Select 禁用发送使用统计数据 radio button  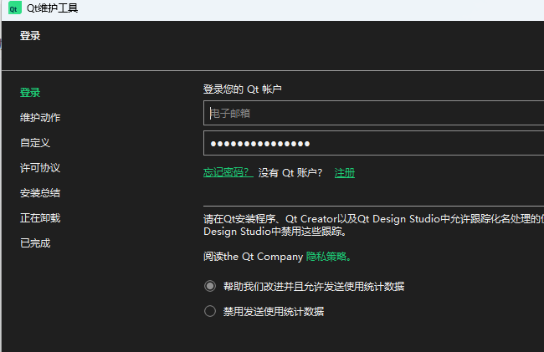(210, 311)
